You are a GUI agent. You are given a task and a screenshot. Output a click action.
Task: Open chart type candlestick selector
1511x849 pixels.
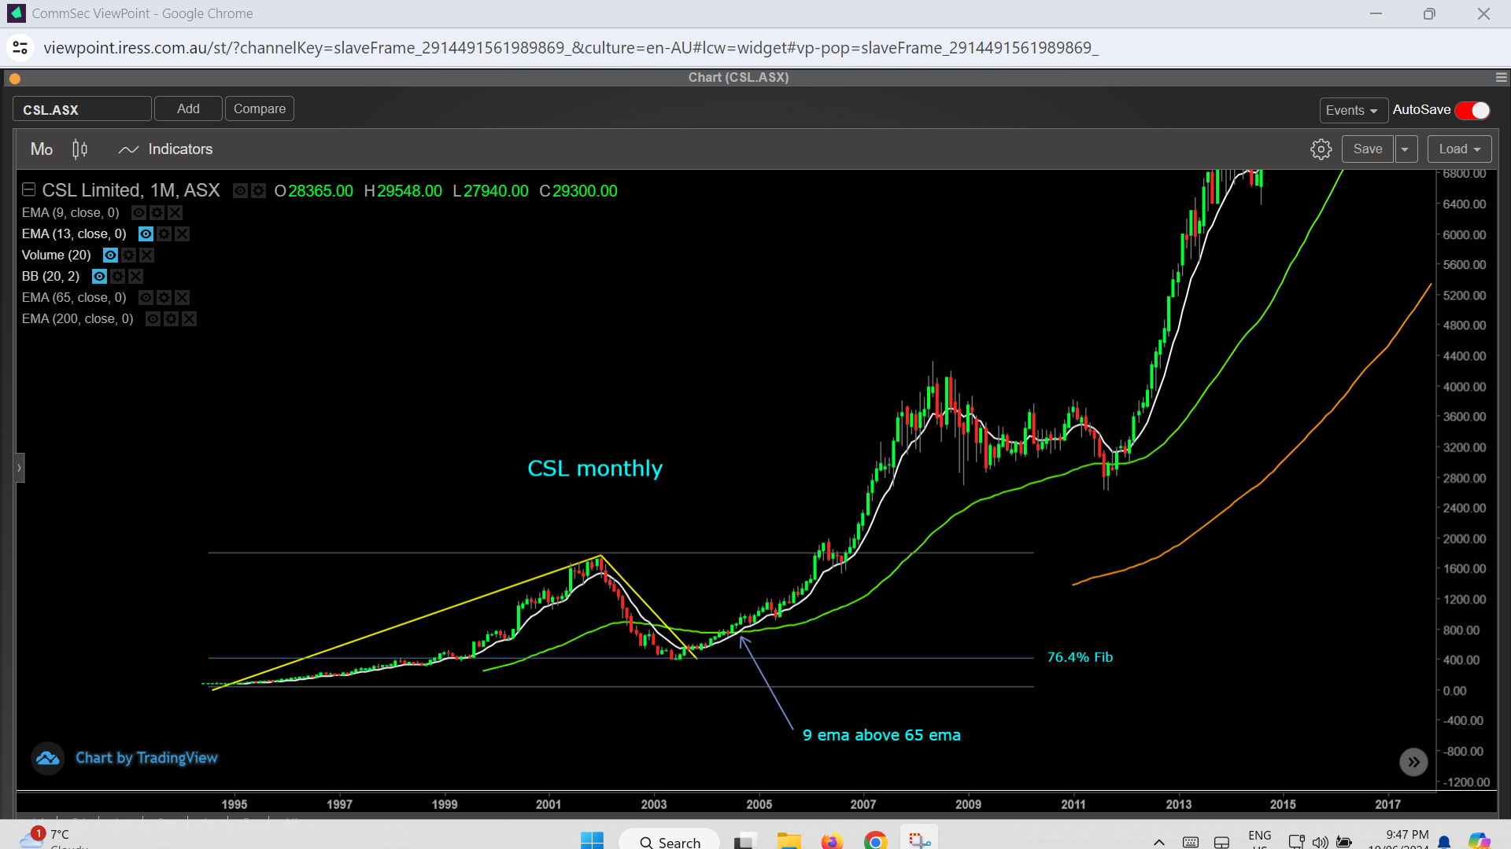[x=79, y=149]
